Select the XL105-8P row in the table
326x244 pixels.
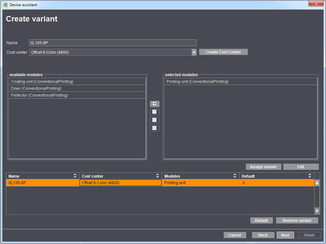click(43, 183)
